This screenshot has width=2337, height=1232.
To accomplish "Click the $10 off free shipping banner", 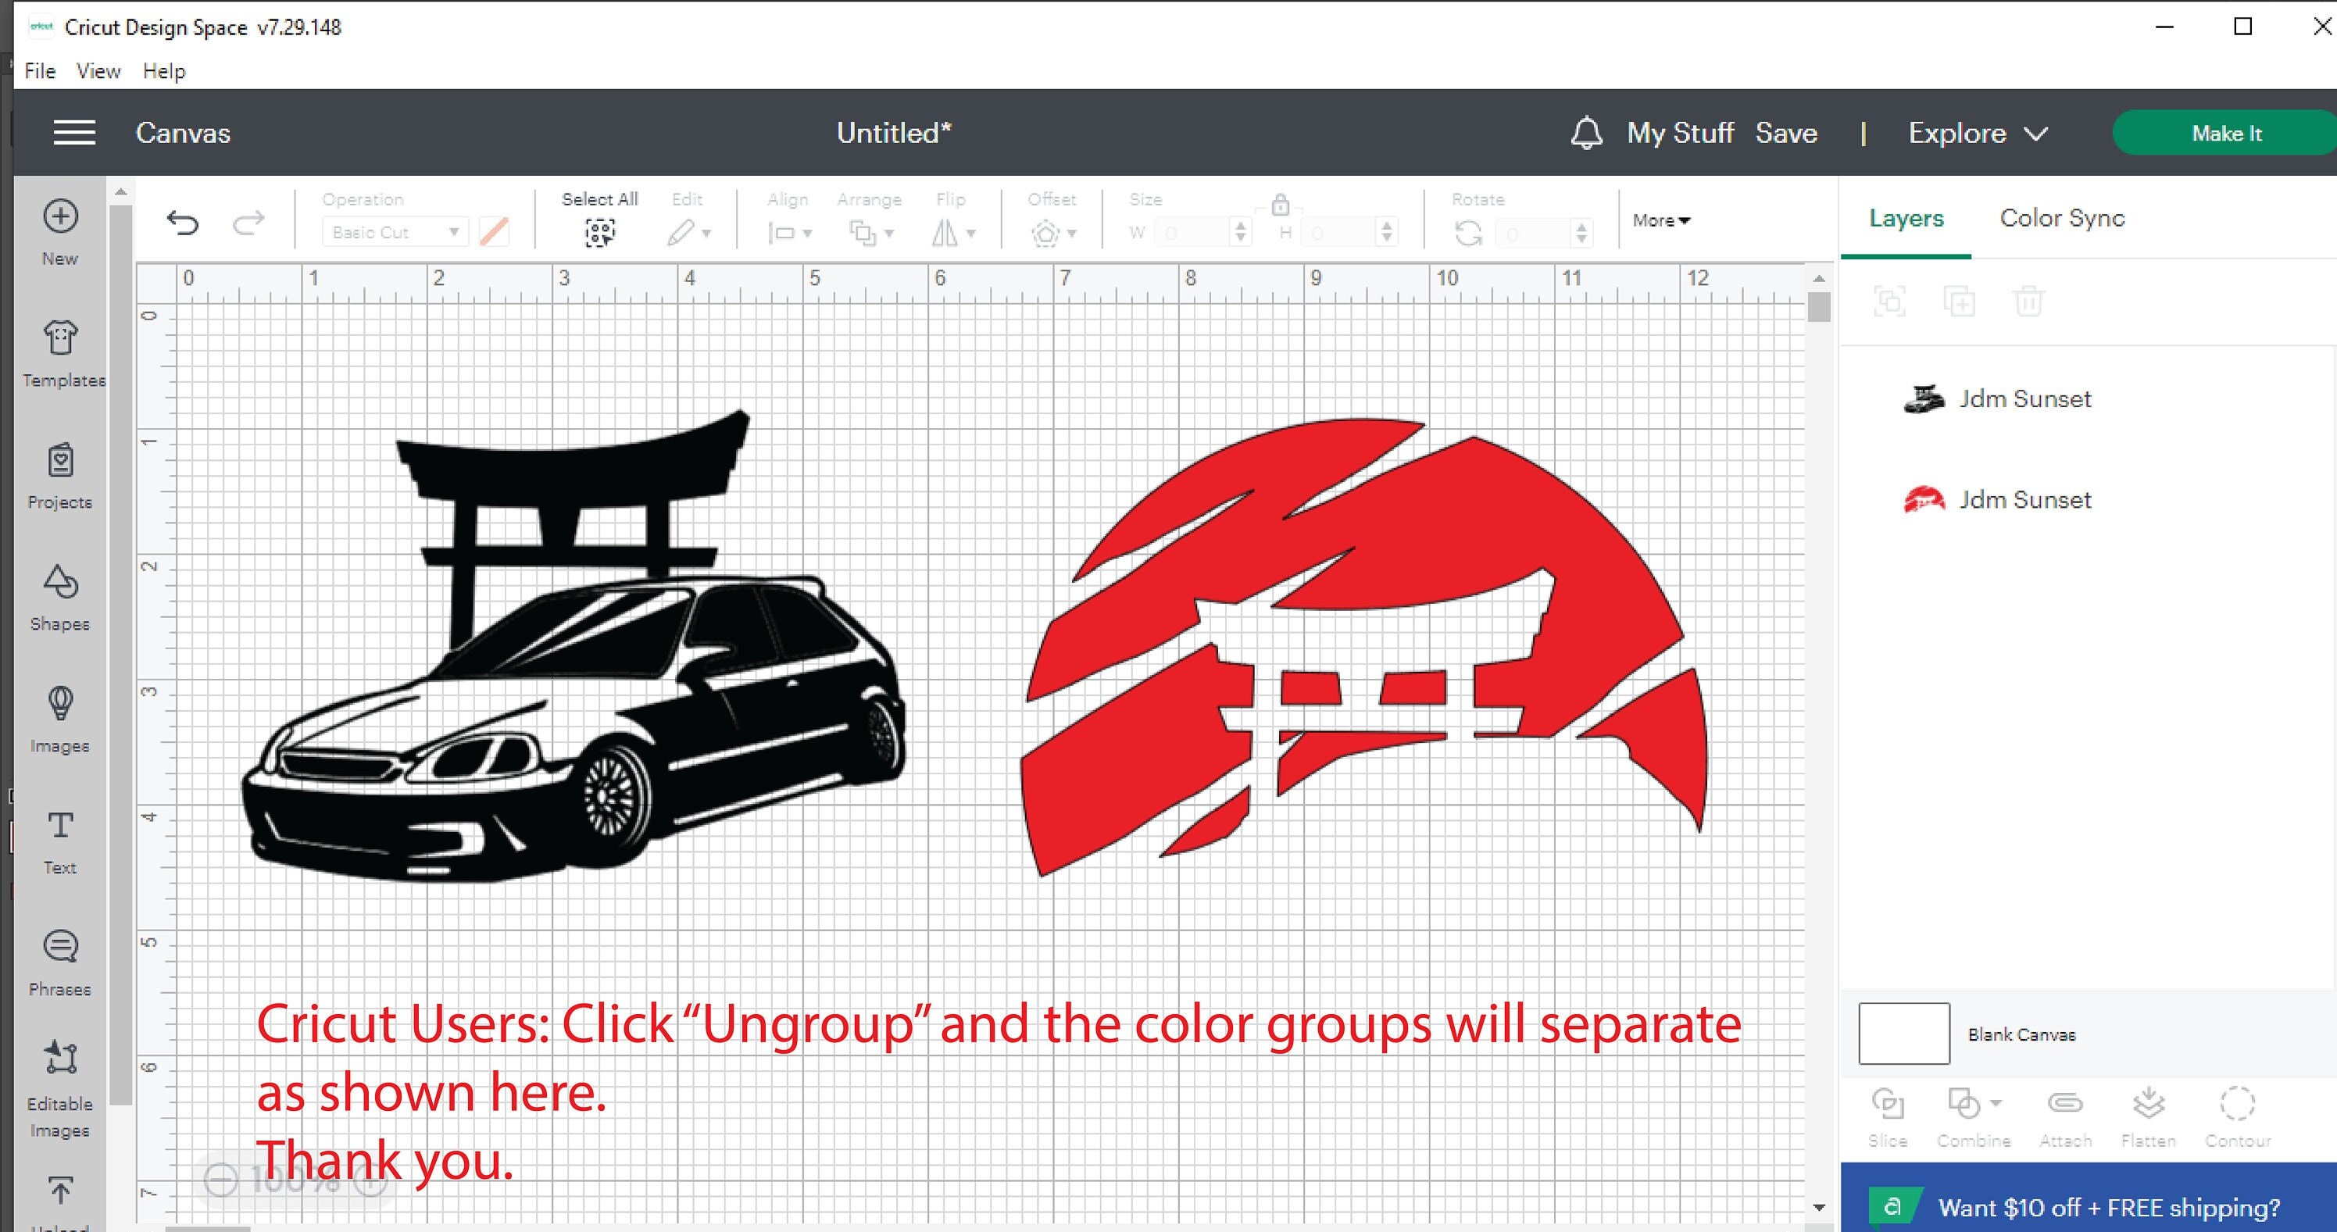I will [x=2089, y=1198].
